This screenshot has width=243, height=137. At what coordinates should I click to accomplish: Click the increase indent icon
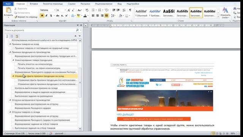118,10
